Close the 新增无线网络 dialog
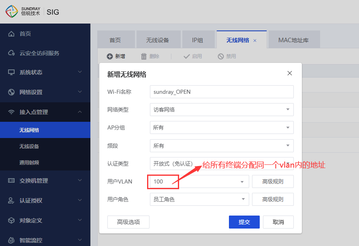Screen dimensions: 359x246 [290, 73]
